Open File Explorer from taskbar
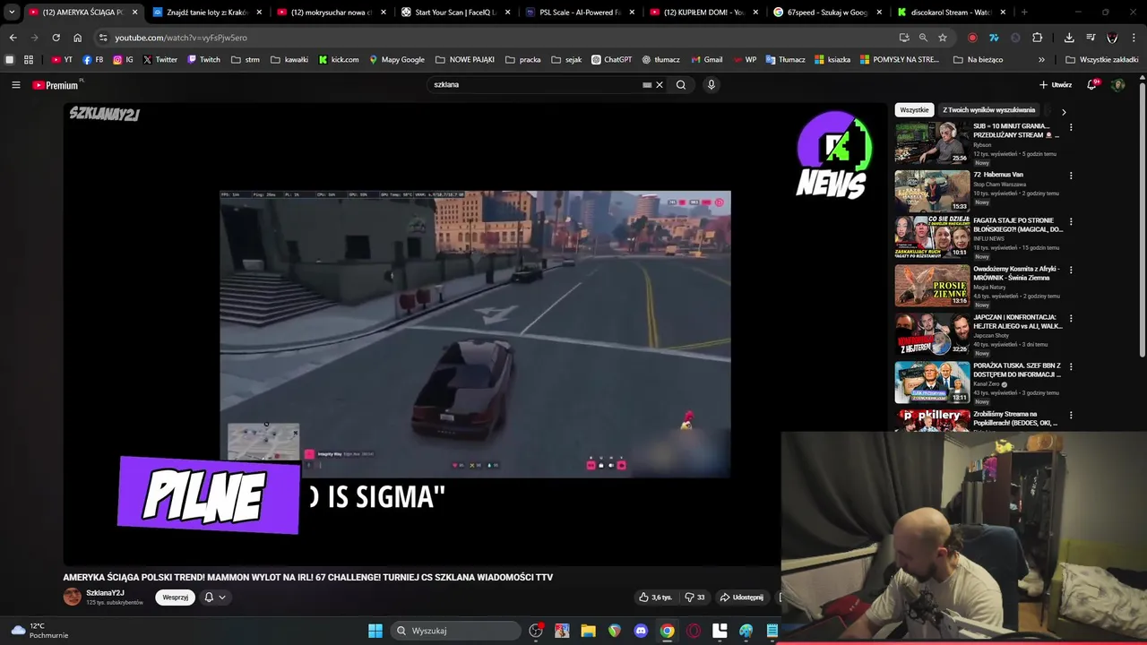This screenshot has width=1147, height=645. (588, 631)
